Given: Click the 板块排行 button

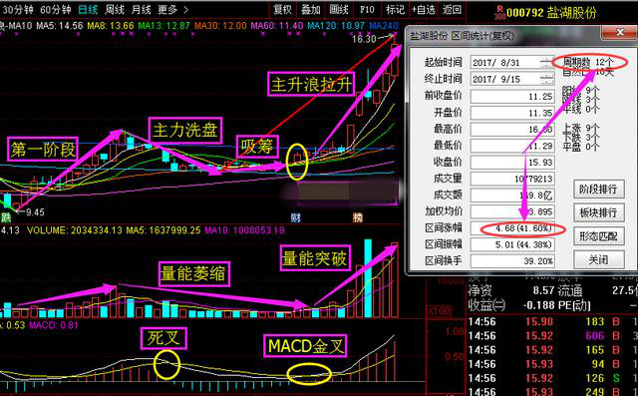Looking at the screenshot, I should tap(598, 212).
